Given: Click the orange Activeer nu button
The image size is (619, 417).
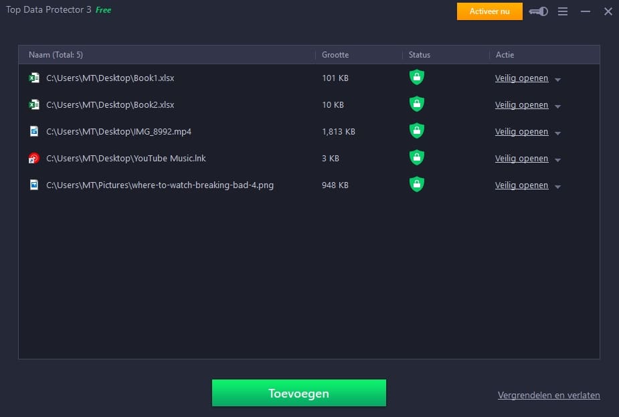Looking at the screenshot, I should point(490,11).
